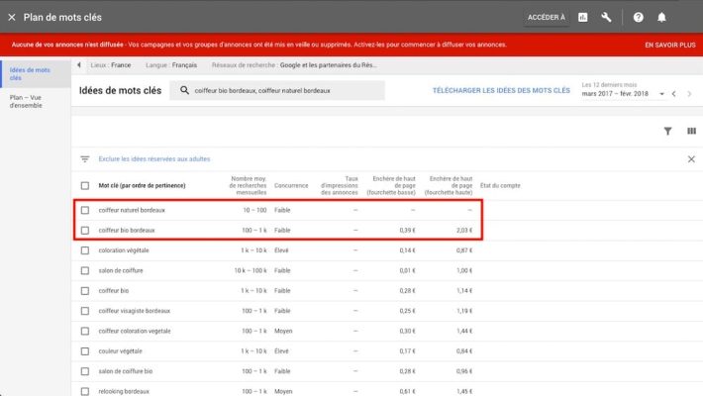Screen dimensions: 703x396
Task: Click the filter lines icon
Action: click(x=85, y=158)
